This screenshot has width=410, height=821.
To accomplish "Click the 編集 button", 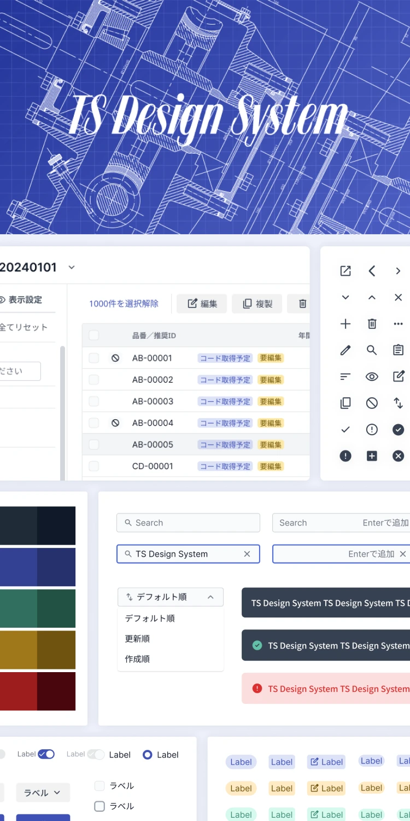I will [x=202, y=304].
